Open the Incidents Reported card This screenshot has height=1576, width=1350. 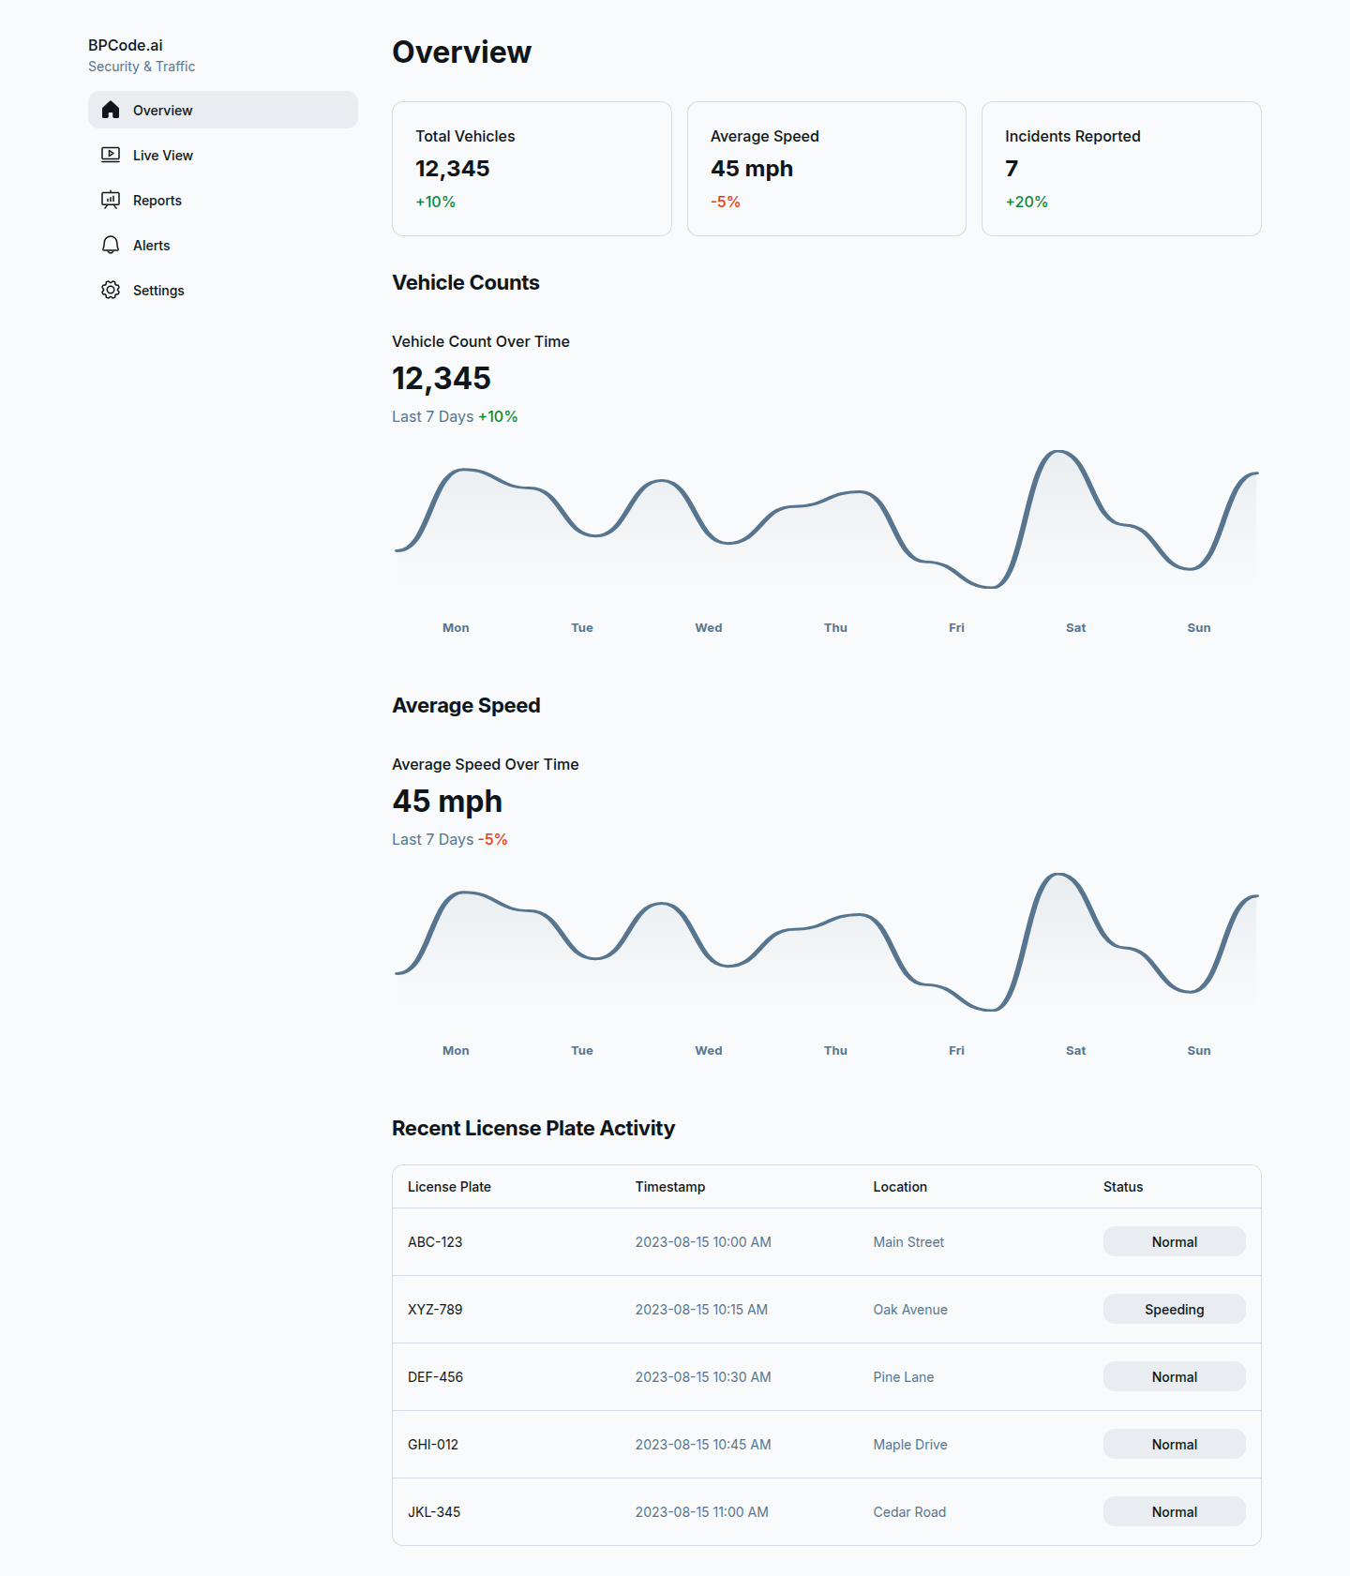[x=1120, y=169]
